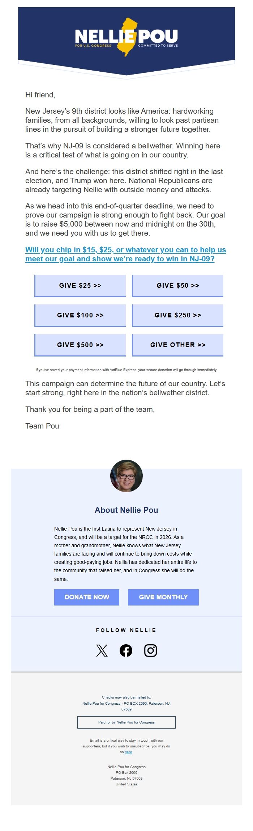This screenshot has height=831, width=253.
Task: Unsubscribe via the "here" link
Action: (x=128, y=752)
